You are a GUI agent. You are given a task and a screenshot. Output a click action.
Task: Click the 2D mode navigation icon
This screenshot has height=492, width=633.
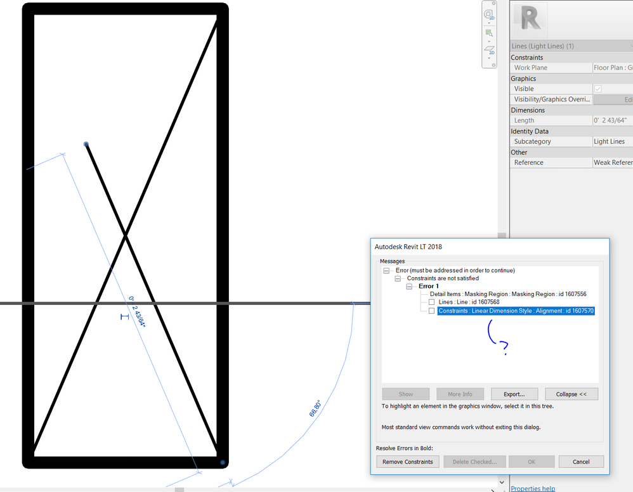click(x=489, y=49)
